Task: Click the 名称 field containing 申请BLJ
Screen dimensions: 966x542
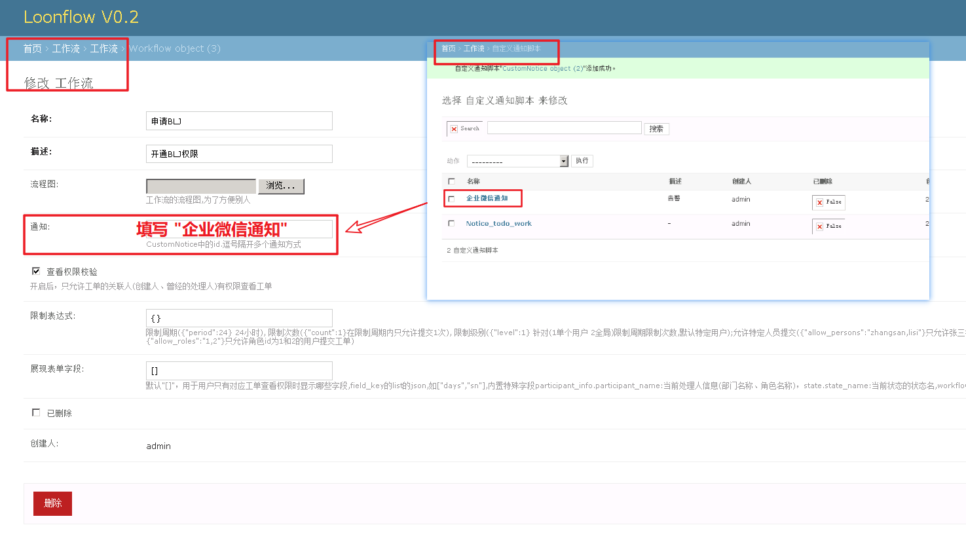Action: tap(238, 120)
